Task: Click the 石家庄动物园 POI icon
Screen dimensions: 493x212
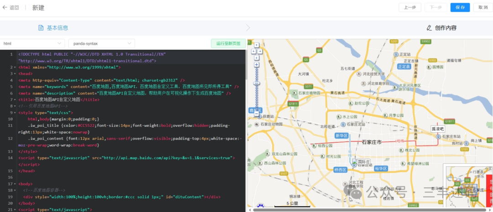Action: pyautogui.click(x=256, y=124)
